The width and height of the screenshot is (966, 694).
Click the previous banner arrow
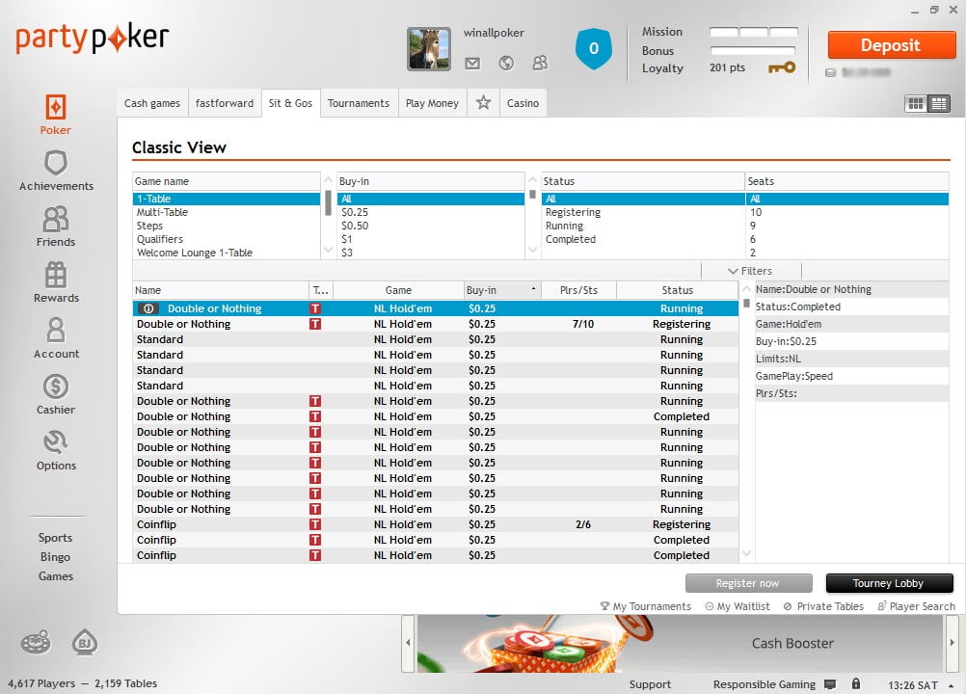(408, 643)
